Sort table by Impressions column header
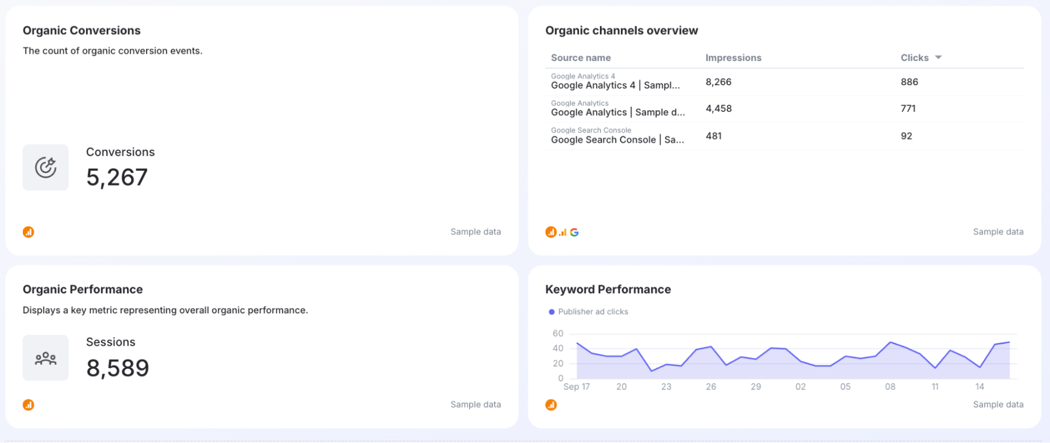The width and height of the screenshot is (1050, 443). (x=733, y=58)
